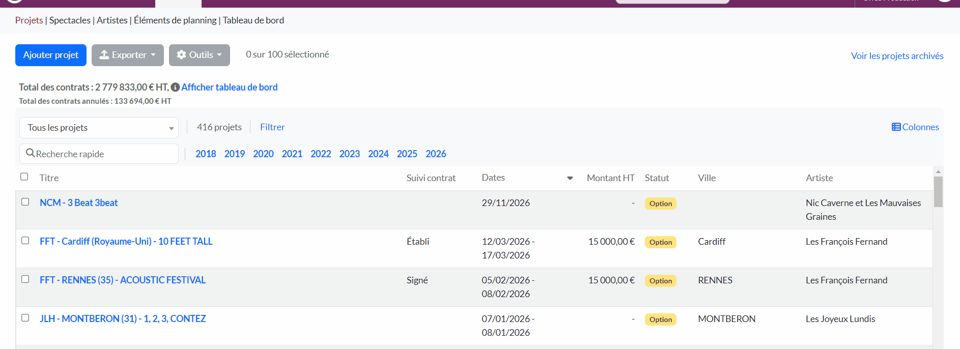Screen dimensions: 960x349
Task: Go to the Spectacles section
Action: pos(70,20)
